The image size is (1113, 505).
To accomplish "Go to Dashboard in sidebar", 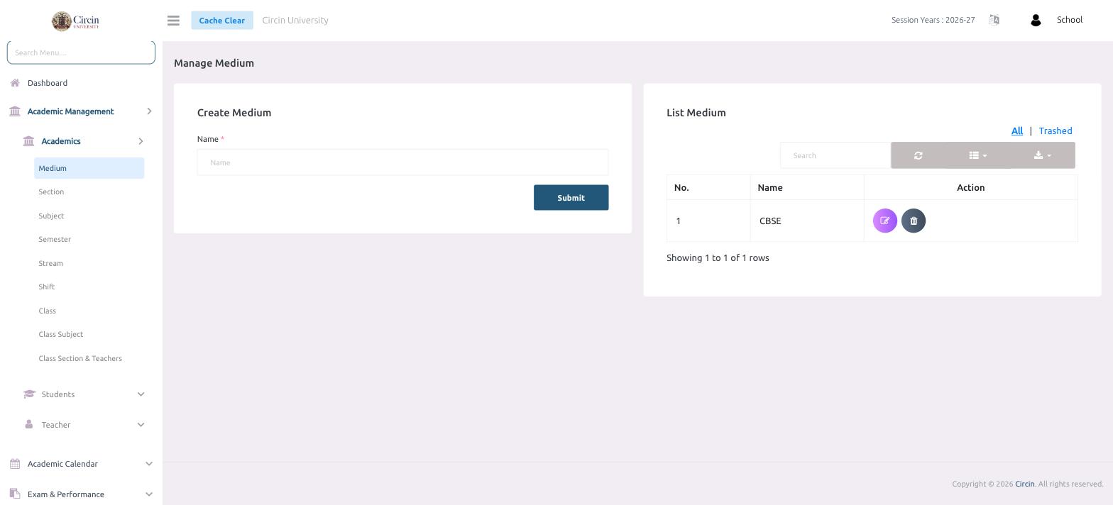I will 48,83.
